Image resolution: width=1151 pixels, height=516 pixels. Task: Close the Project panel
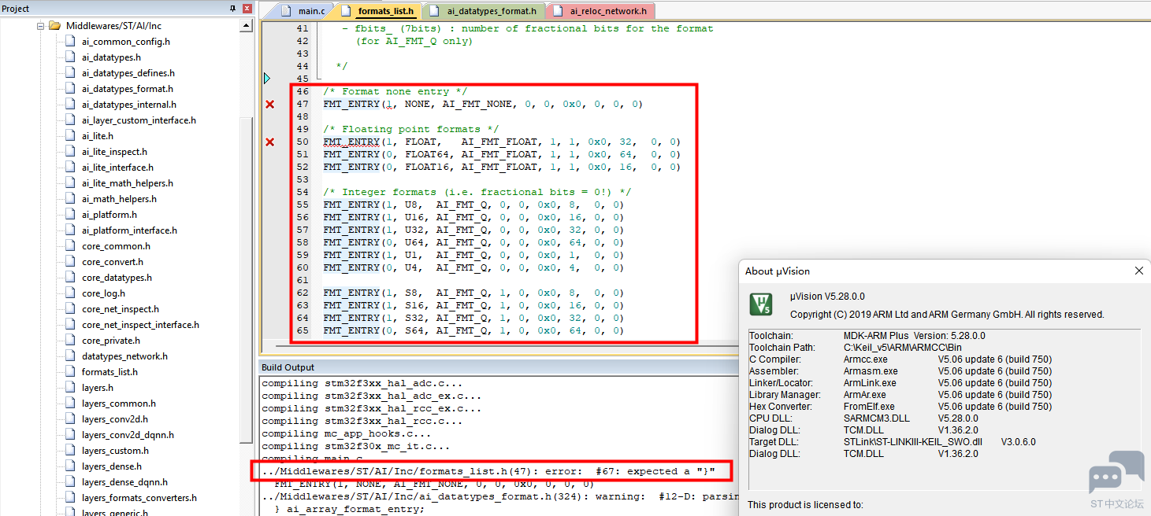(247, 8)
